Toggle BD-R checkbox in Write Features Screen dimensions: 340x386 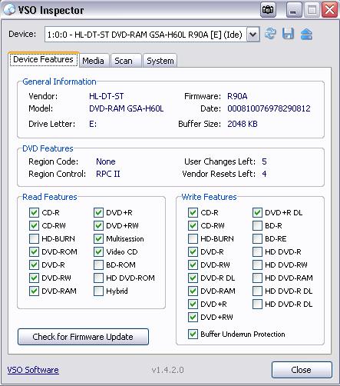[257, 225]
